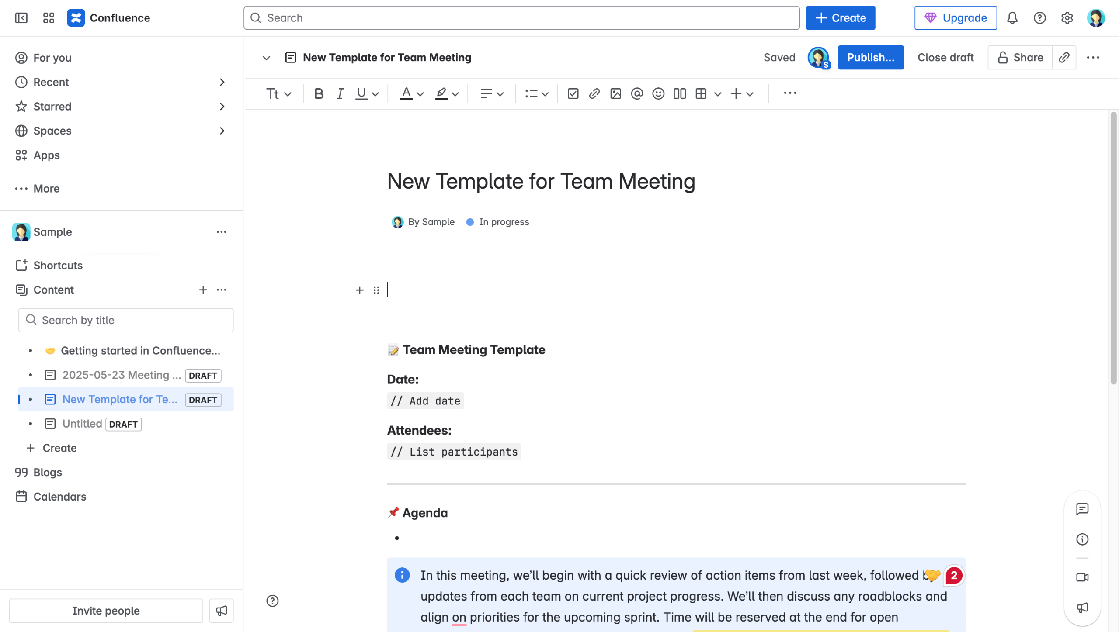
Task: Collapse the left sidebar
Action: coord(21,18)
